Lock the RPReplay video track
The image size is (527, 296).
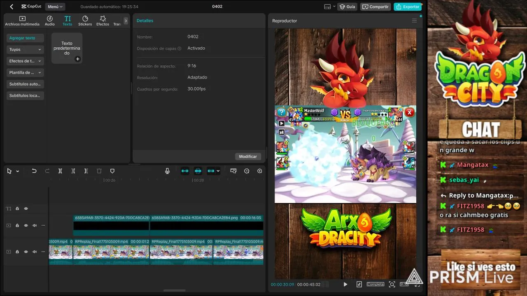click(17, 252)
